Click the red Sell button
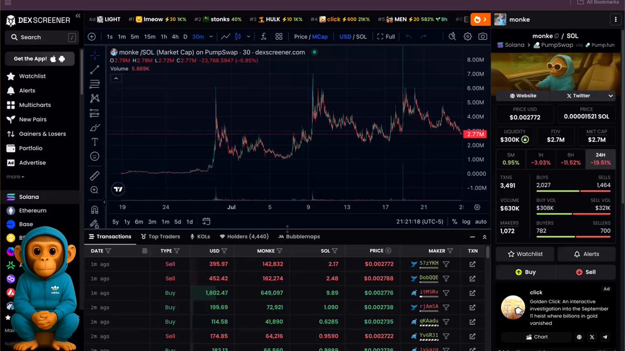This screenshot has width=625, height=351. (x=586, y=272)
